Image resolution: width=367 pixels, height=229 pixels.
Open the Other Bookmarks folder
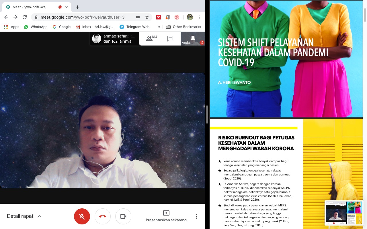pyautogui.click(x=183, y=27)
